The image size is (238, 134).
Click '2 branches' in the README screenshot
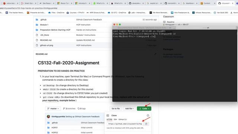[69, 109]
